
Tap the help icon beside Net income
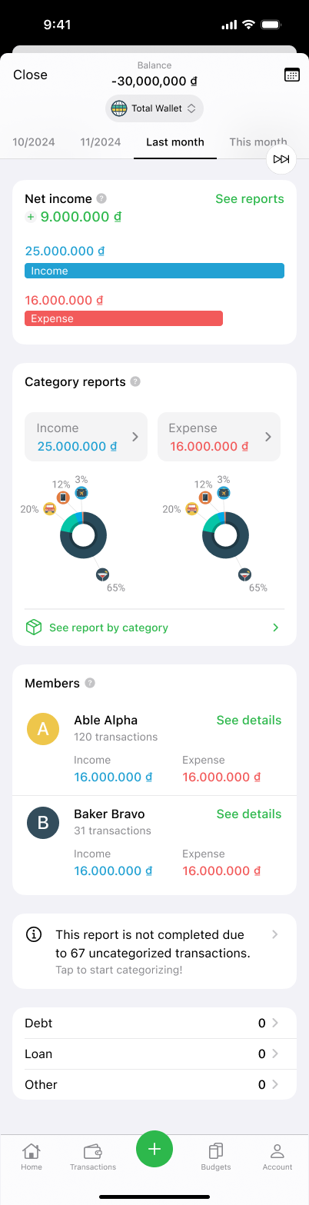coord(101,198)
